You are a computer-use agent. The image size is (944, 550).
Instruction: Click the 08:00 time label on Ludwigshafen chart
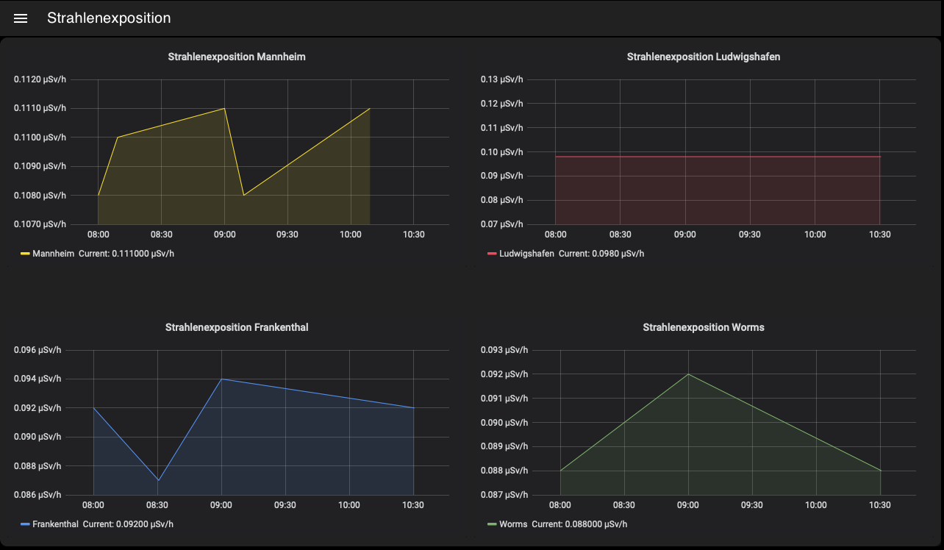tap(555, 235)
